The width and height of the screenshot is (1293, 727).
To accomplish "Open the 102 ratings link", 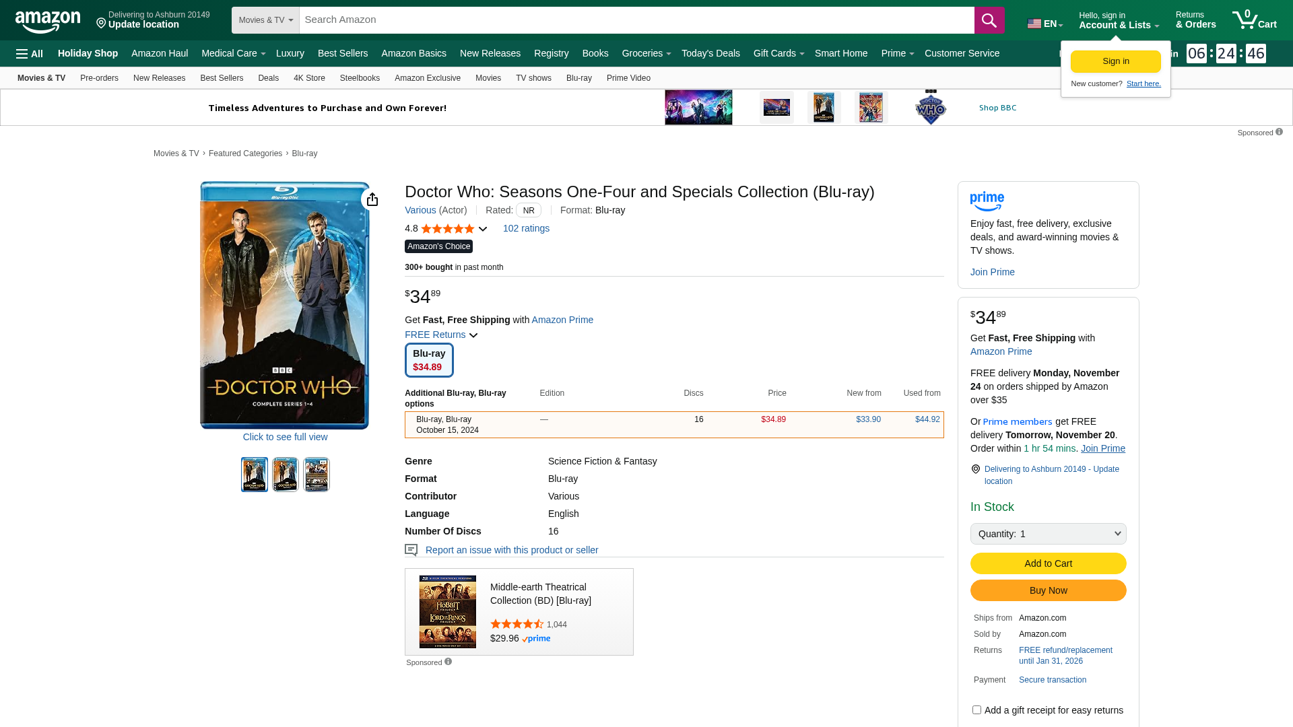I will coord(526,228).
